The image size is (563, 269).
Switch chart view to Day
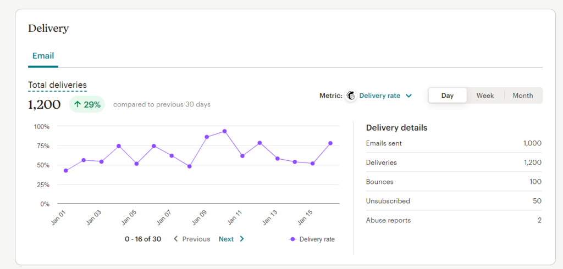point(448,96)
